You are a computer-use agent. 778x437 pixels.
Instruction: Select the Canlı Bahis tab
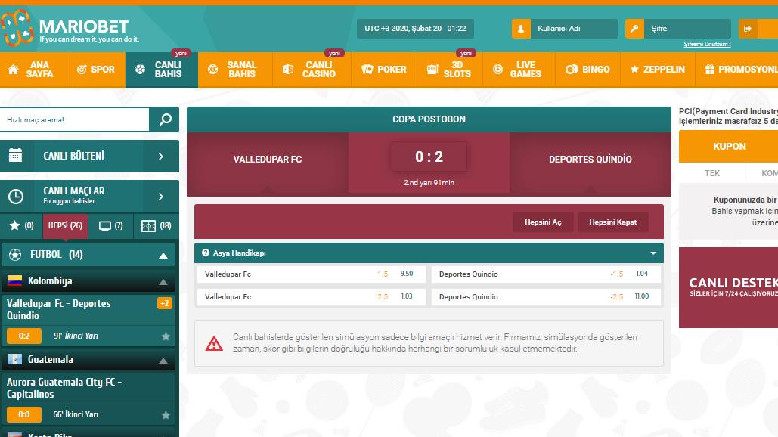point(162,70)
